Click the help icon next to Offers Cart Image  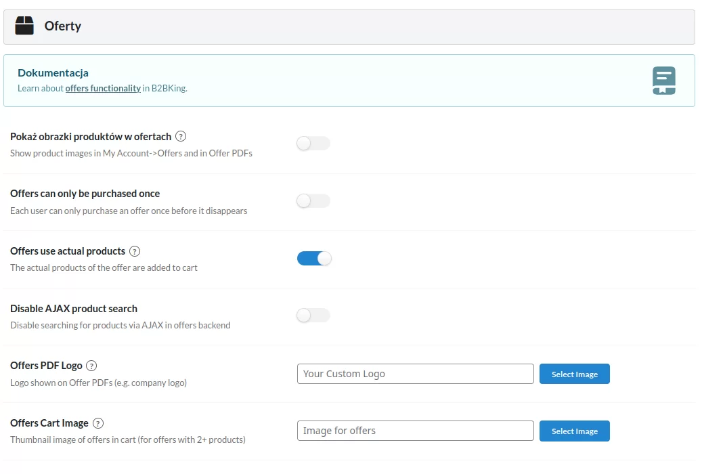98,423
